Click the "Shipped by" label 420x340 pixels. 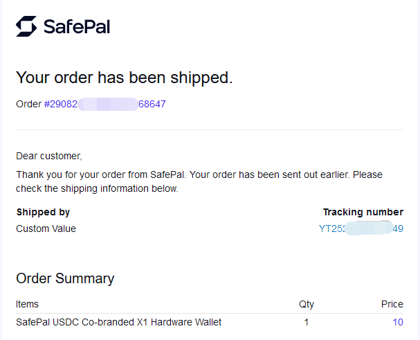pyautogui.click(x=43, y=212)
